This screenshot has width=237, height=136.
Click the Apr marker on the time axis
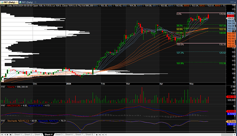(161, 84)
